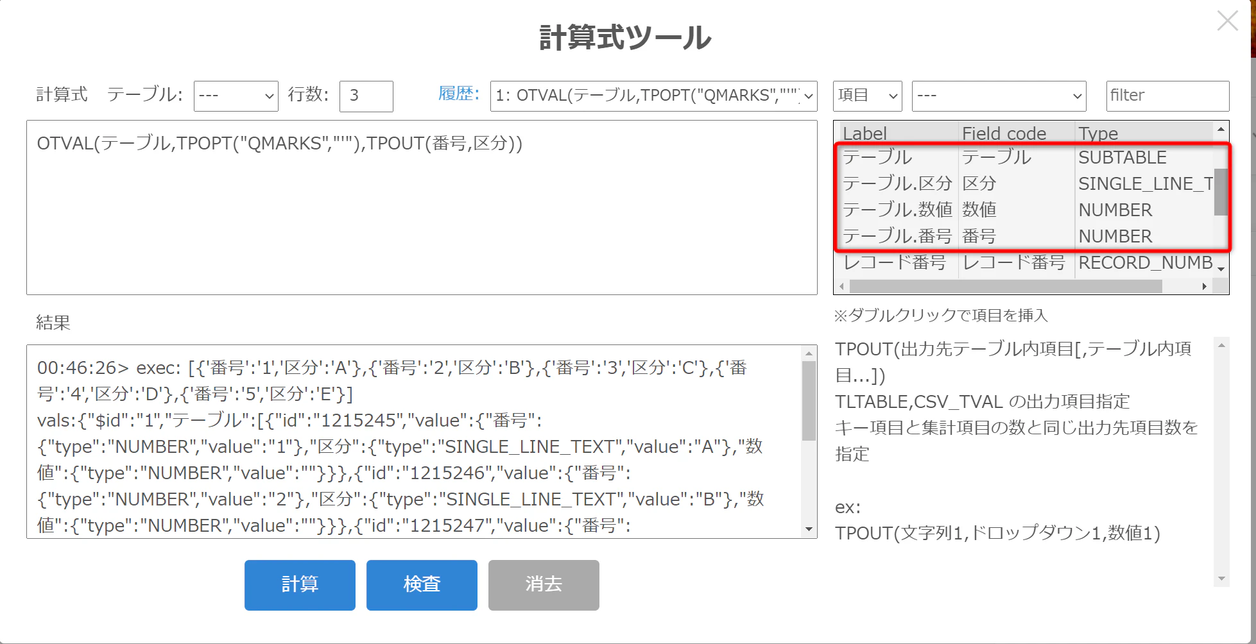The width and height of the screenshot is (1256, 644).
Task: Expand the --- dropdown next to 項目
Action: point(999,96)
